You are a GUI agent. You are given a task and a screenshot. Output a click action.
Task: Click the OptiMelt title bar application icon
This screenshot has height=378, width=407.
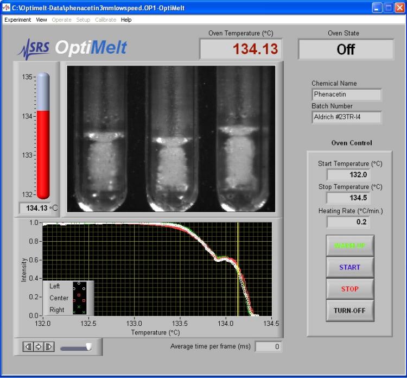pyautogui.click(x=7, y=8)
